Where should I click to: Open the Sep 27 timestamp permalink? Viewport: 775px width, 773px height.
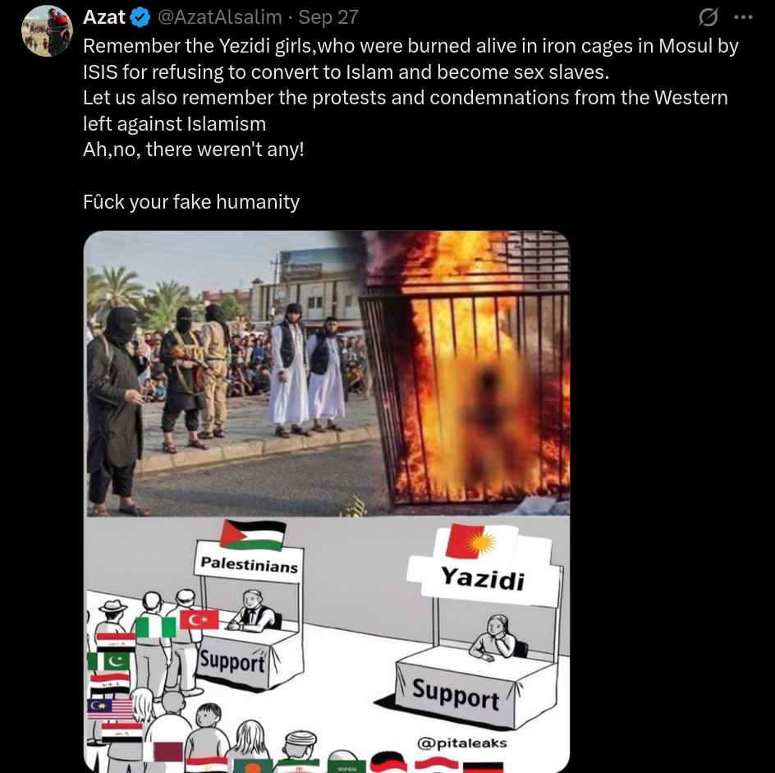click(x=328, y=17)
